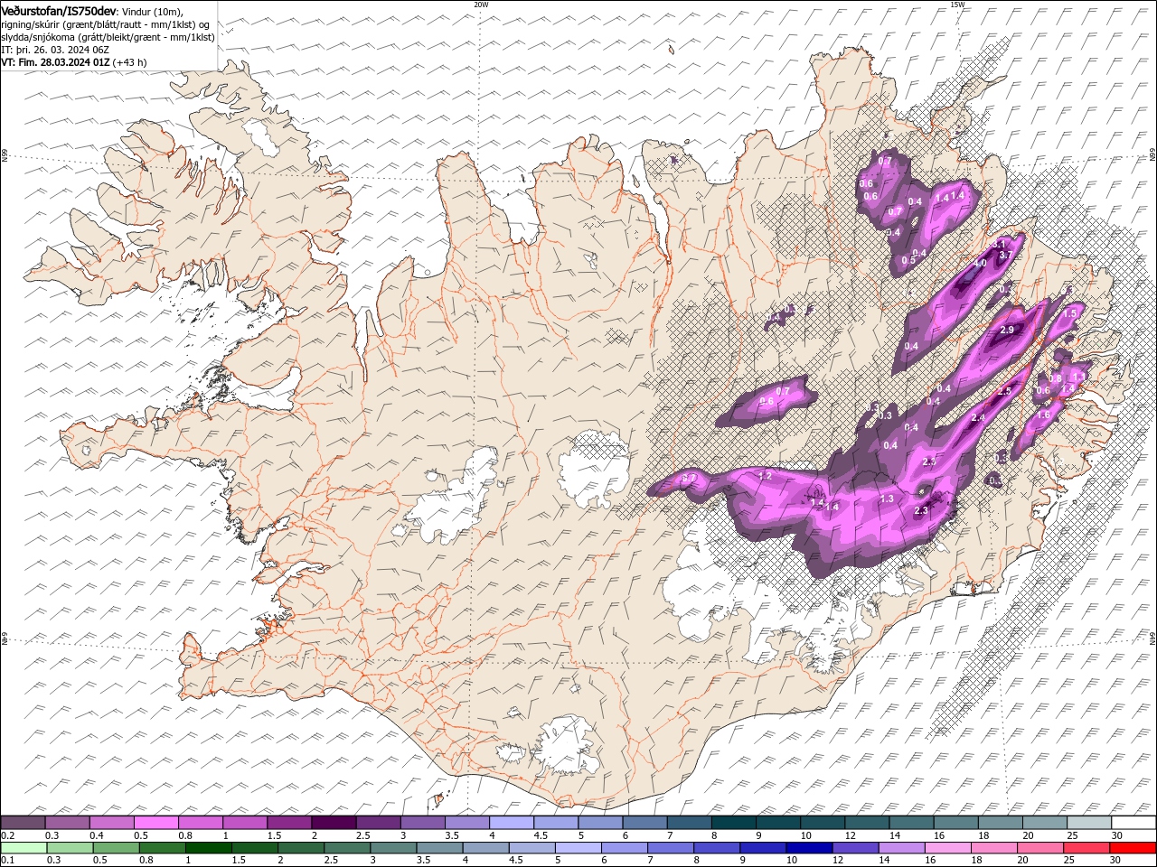
Task: Click the '0.8' snowfall value on map
Action: [1055, 378]
